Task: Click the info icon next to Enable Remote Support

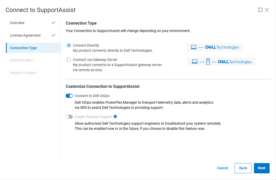Action: point(115,117)
